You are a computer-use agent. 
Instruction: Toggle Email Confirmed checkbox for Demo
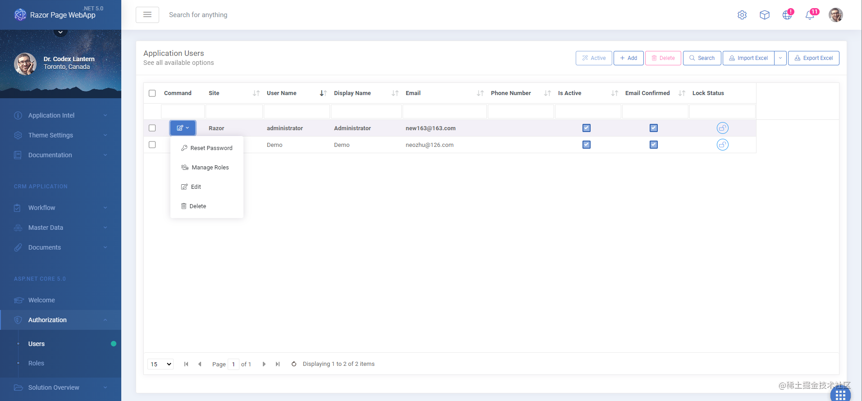[x=654, y=145]
